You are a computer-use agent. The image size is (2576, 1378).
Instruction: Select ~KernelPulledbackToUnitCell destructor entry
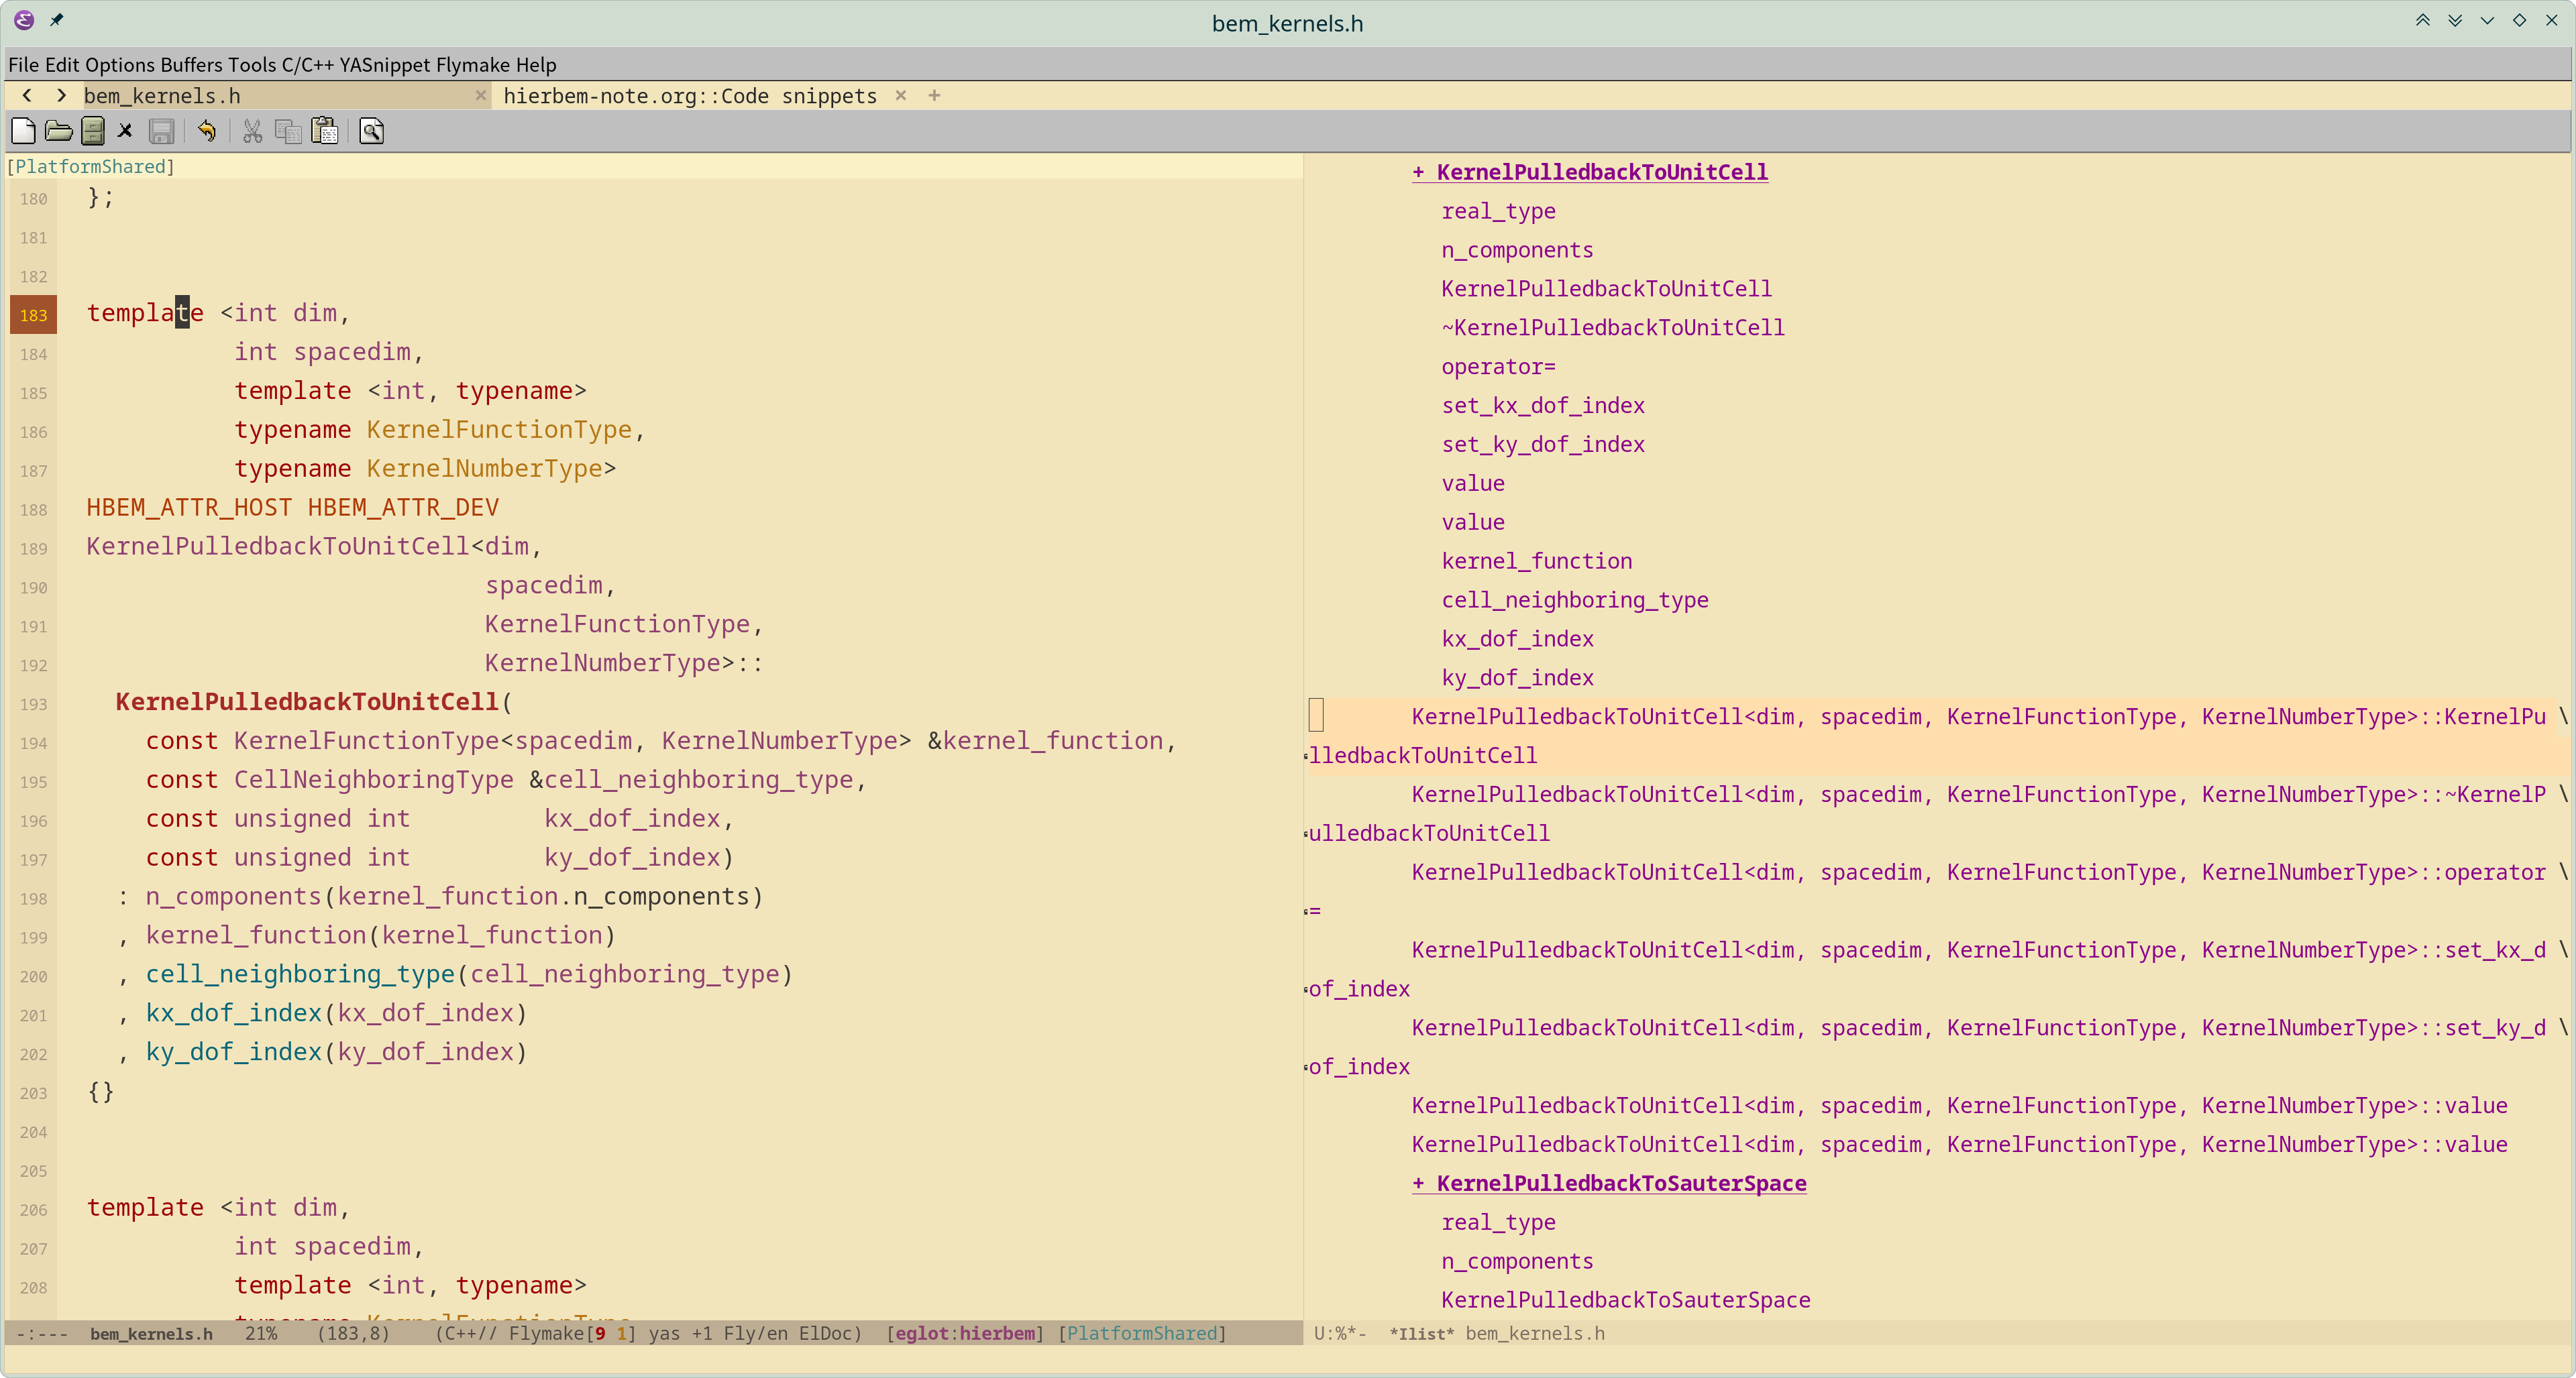pos(1613,328)
